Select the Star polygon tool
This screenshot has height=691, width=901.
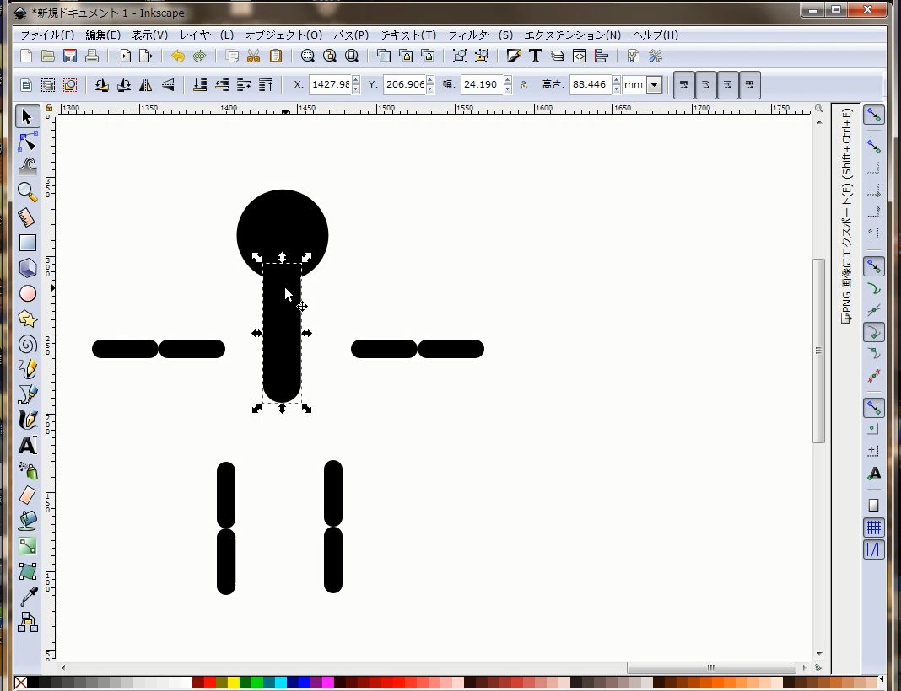click(x=28, y=319)
